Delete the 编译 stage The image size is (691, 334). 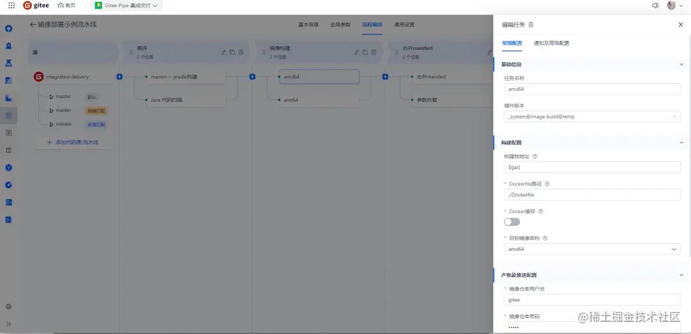241,52
